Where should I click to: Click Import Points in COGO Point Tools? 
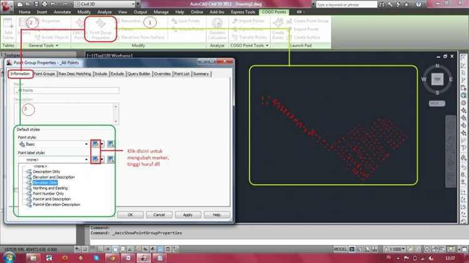(x=248, y=21)
